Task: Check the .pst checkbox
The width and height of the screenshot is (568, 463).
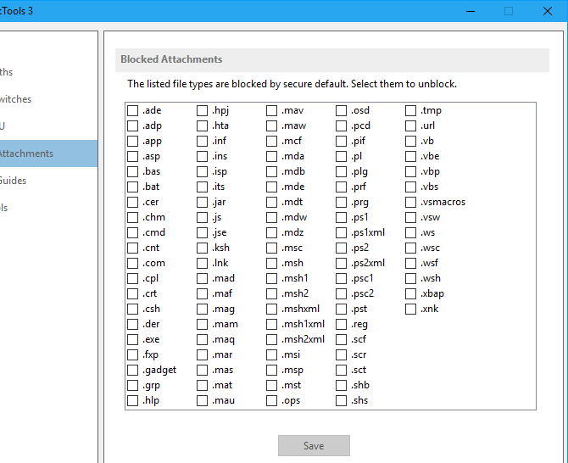Action: click(342, 309)
